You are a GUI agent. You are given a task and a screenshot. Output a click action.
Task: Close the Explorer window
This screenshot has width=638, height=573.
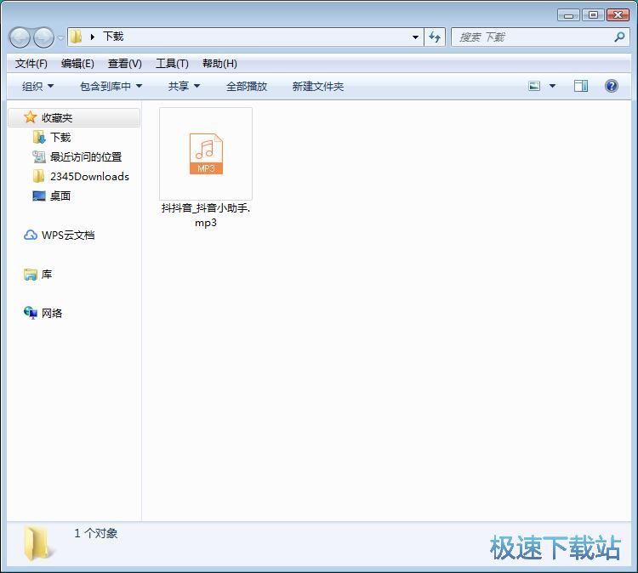point(618,15)
